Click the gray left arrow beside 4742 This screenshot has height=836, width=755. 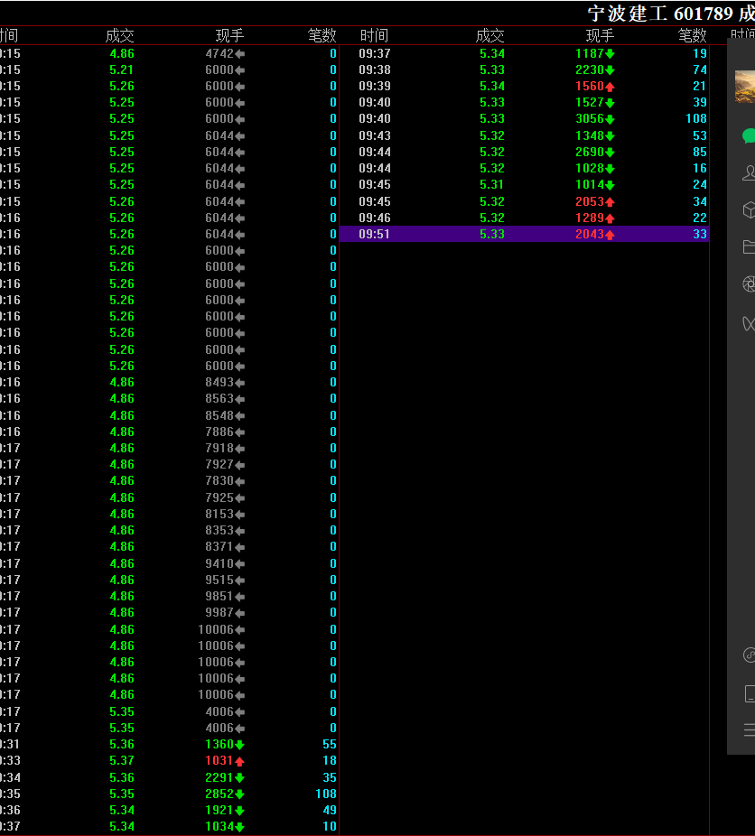[240, 54]
